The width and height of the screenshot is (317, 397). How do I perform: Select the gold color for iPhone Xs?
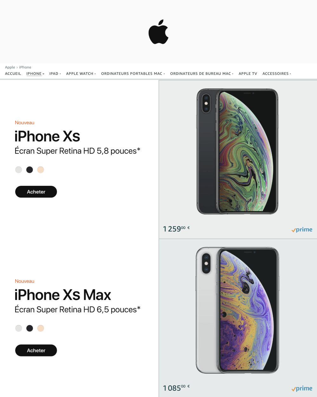pos(41,170)
